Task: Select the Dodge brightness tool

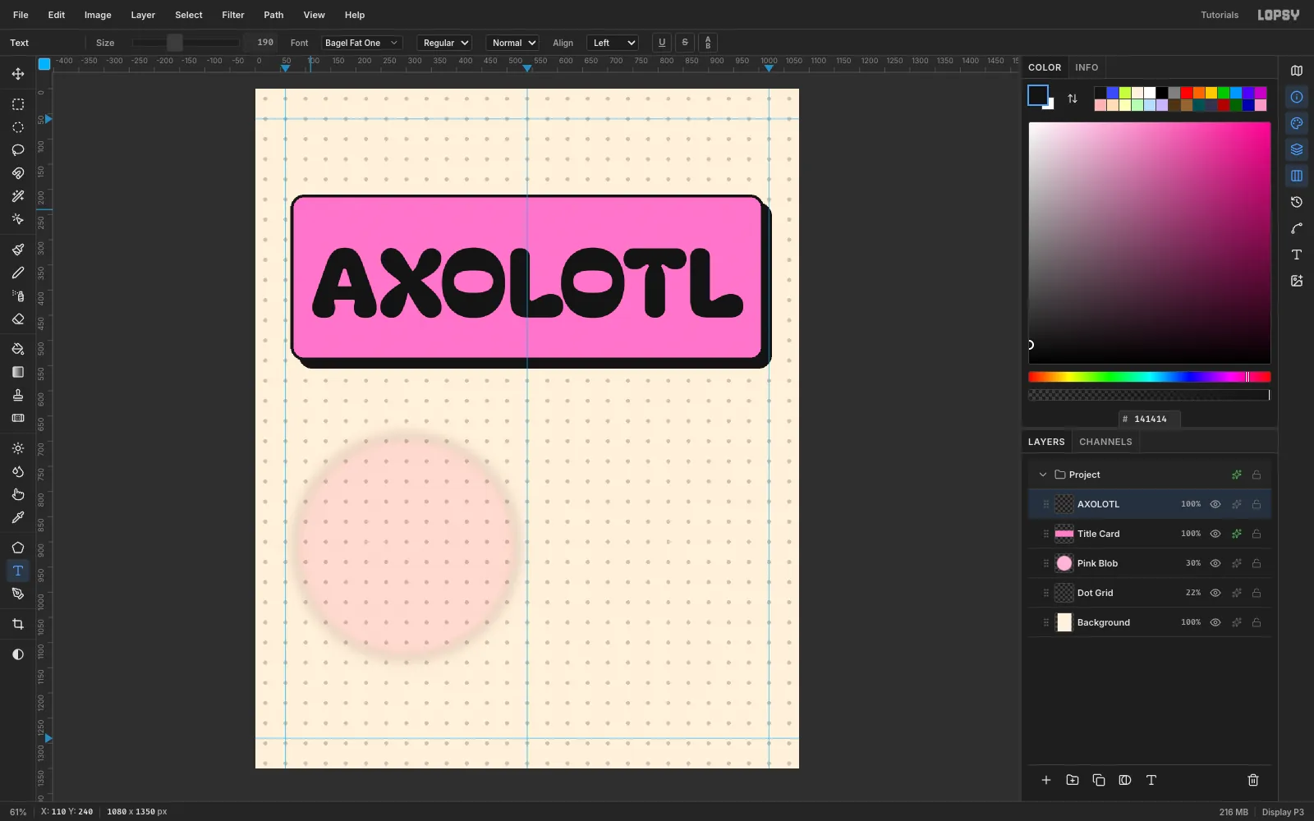Action: 17,448
